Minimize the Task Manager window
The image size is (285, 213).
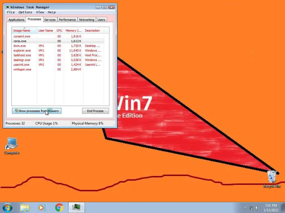(98, 7)
